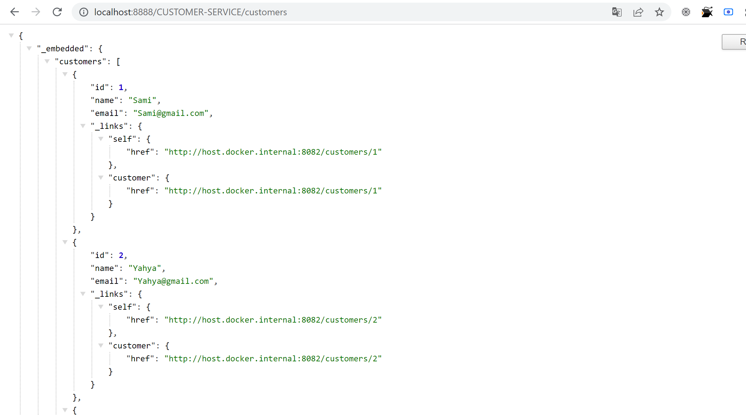Screen dimensions: 746x415
Task: Open the snowflake extension icon
Action: 686,12
